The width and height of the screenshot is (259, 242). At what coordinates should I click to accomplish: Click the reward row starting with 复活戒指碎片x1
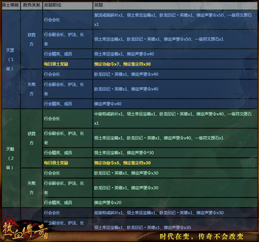click(175, 20)
